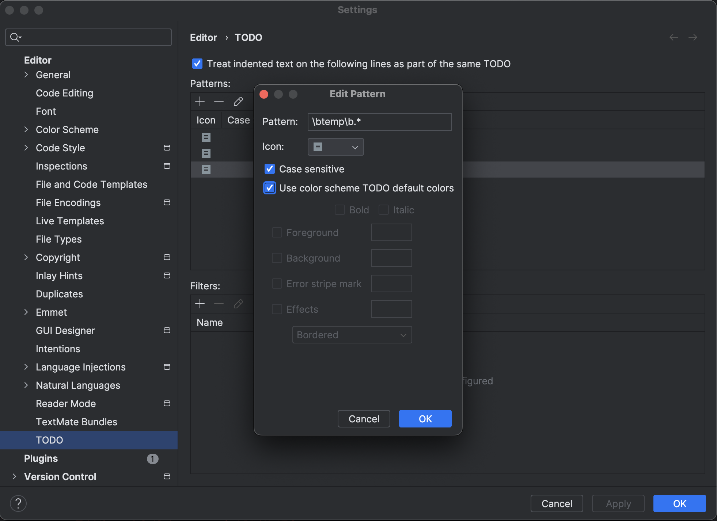Open the Plugins settings page

pyautogui.click(x=41, y=458)
